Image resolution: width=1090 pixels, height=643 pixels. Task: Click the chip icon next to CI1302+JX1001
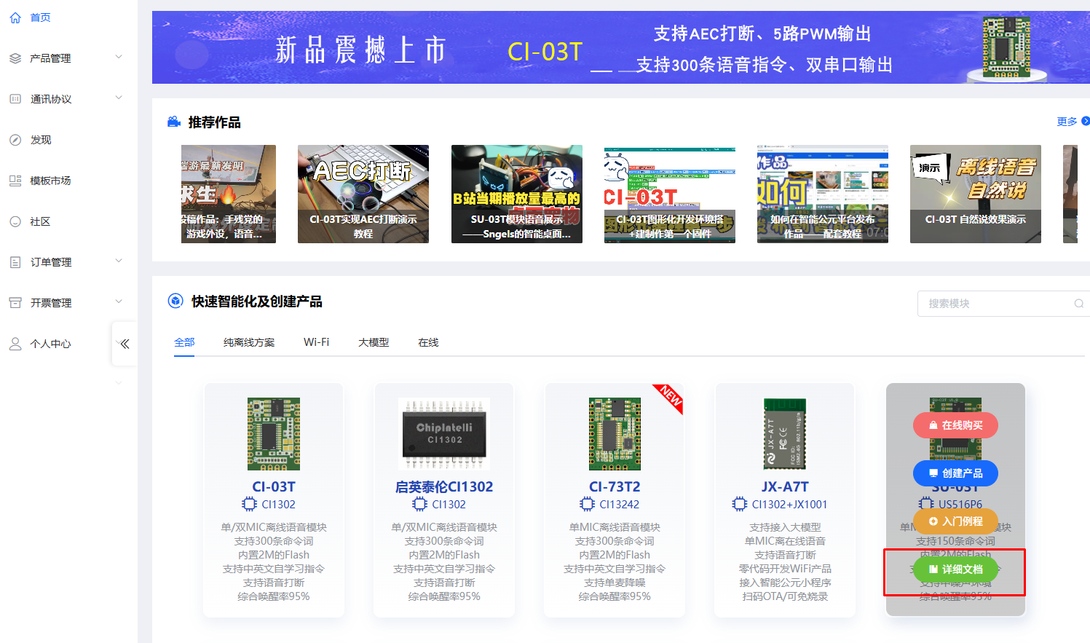740,504
